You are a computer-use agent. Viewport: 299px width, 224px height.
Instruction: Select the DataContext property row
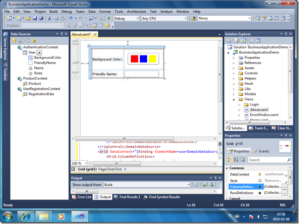click(258, 174)
